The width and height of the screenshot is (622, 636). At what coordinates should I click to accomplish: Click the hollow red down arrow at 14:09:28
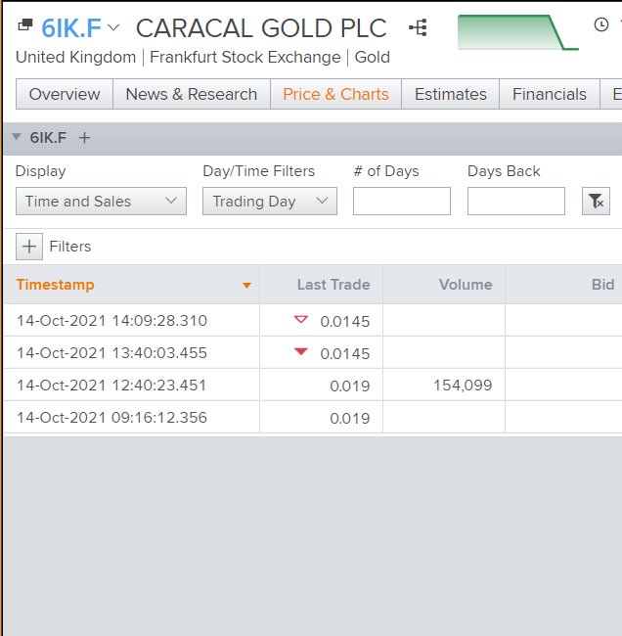301,320
